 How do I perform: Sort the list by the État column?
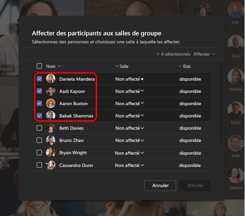point(185,66)
